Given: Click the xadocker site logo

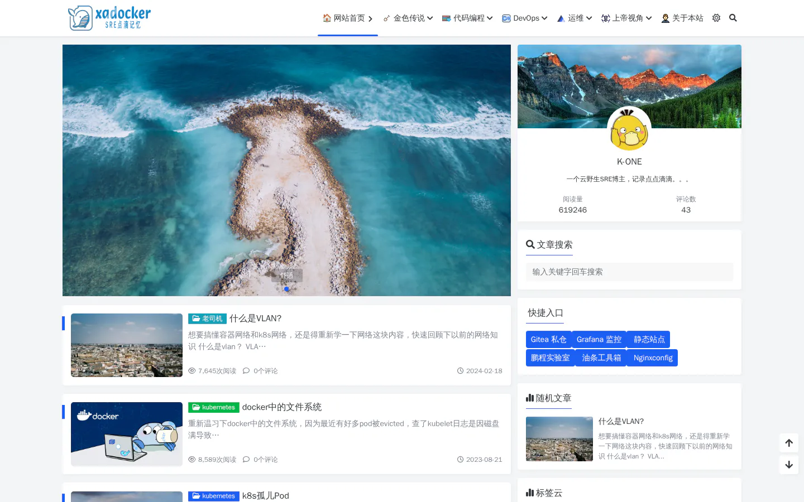Looking at the screenshot, I should click(109, 18).
